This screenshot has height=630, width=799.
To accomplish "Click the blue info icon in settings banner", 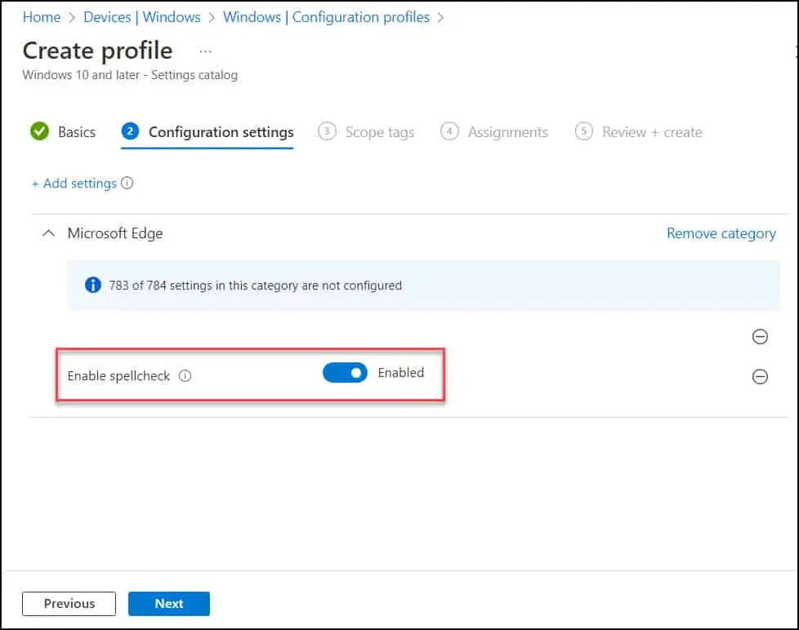I will tap(93, 285).
